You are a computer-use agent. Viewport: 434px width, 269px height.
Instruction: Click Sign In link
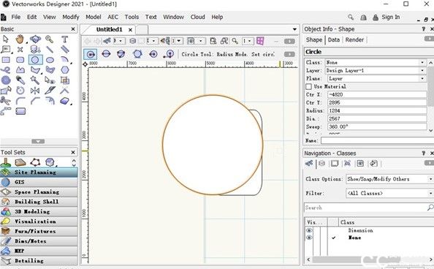(x=391, y=17)
